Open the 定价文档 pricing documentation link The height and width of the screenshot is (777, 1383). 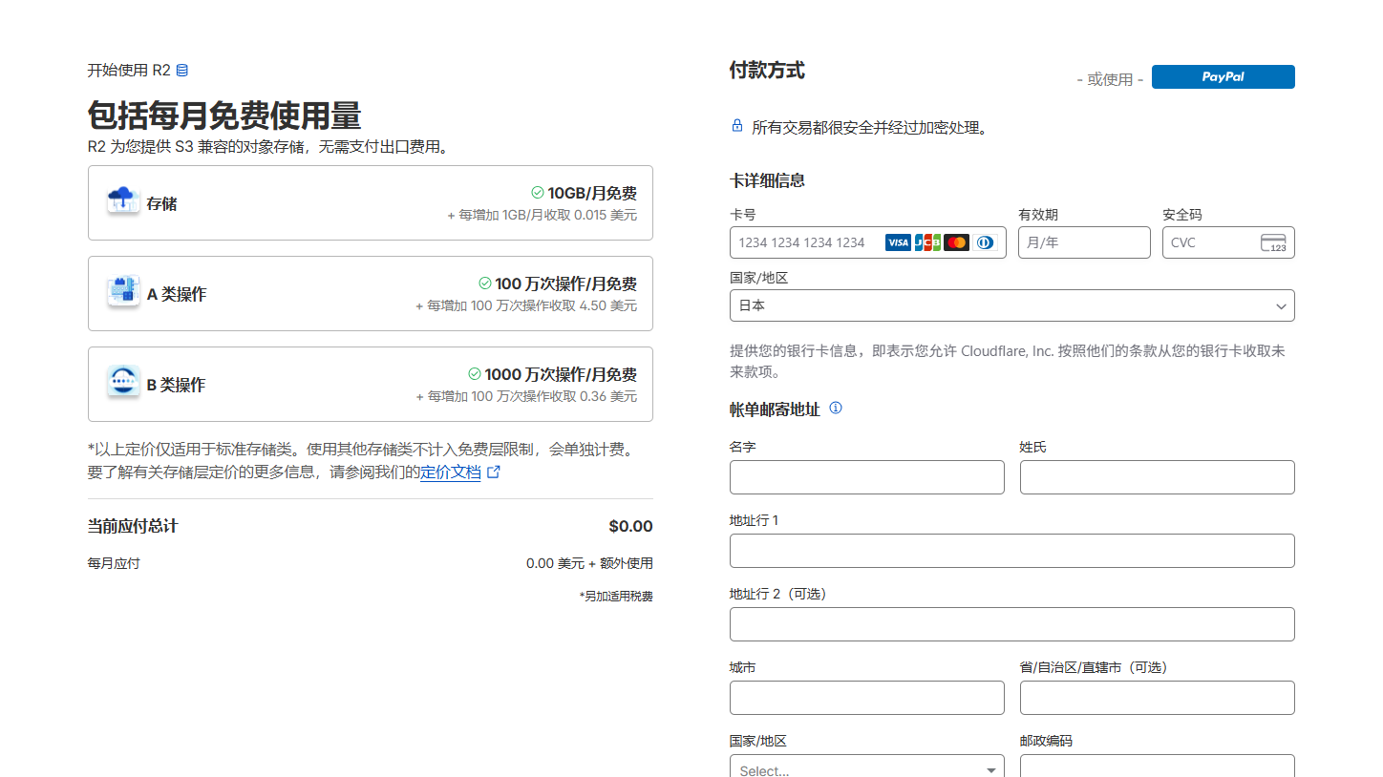pyautogui.click(x=451, y=472)
